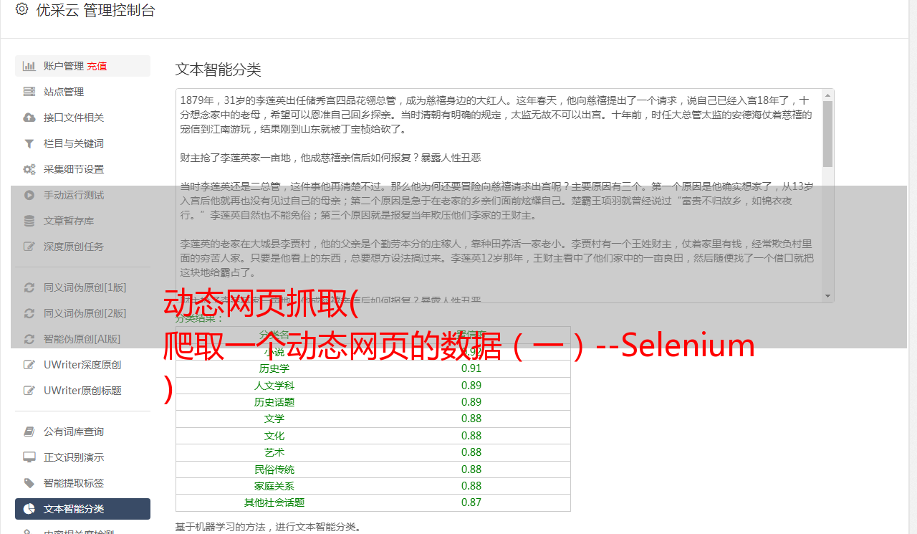917x534 pixels.
Task: Click the tag icon for 智能提取标签
Action: tap(29, 483)
